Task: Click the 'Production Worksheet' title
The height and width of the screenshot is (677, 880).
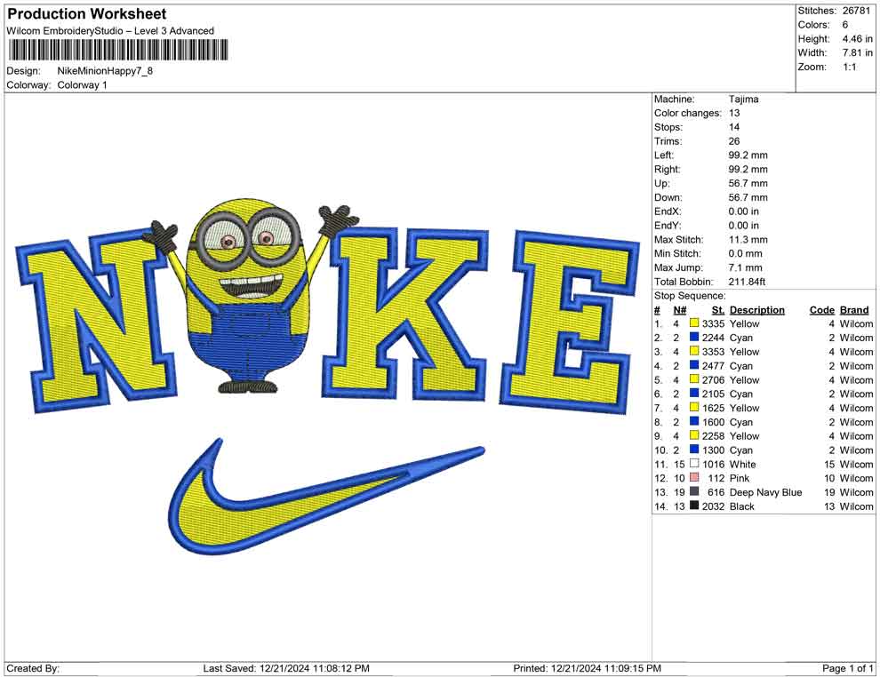Action: point(87,14)
